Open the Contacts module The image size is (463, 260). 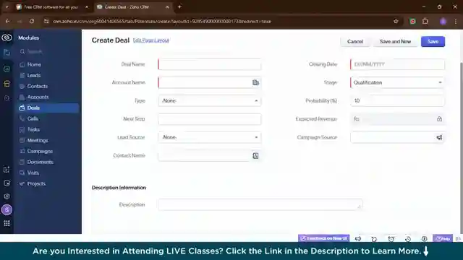pos(37,86)
